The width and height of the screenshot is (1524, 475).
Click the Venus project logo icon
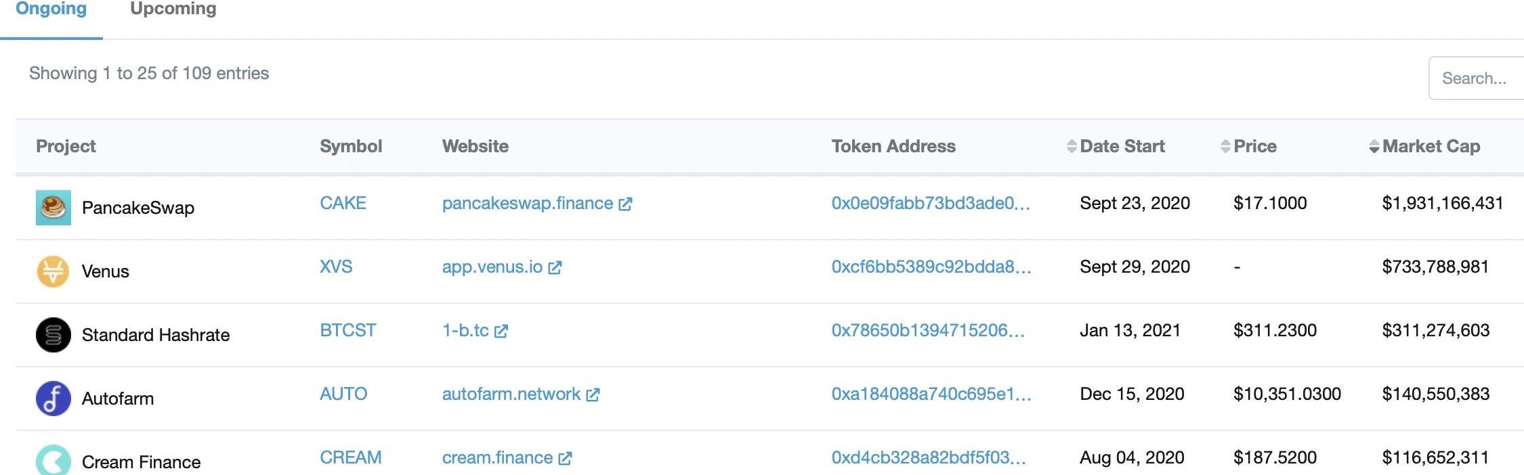tap(53, 271)
